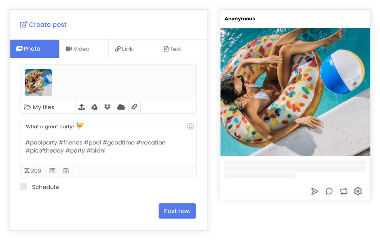
Task: Enable the Schedule checkbox
Action: 23,187
